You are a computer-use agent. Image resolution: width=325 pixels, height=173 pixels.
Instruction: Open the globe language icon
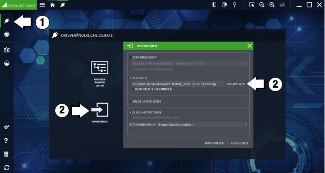[x=224, y=5]
